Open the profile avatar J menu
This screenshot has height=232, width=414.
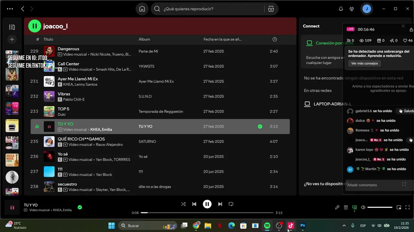pos(366,9)
